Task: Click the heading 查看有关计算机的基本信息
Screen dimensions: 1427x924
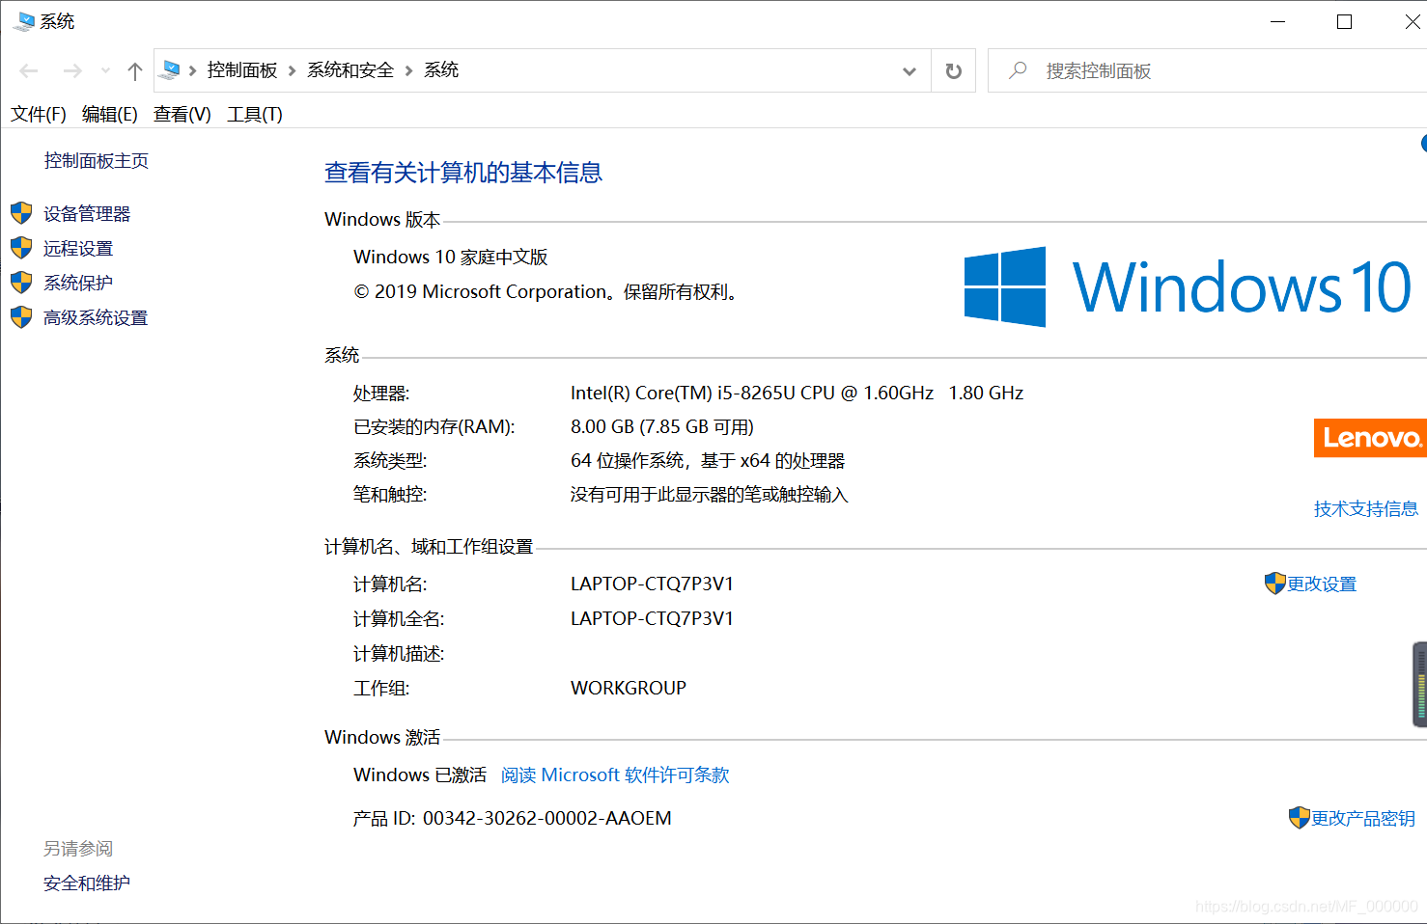Action: pyautogui.click(x=463, y=173)
